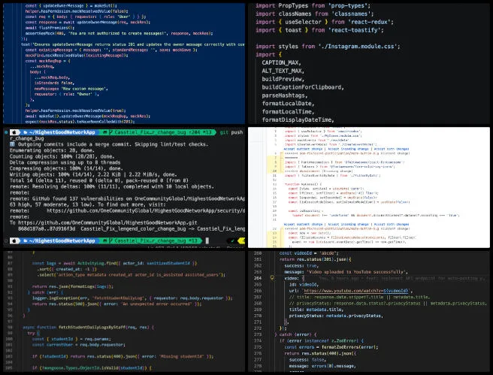Click the Instagram.module.css import line
This screenshot has height=375, width=493.
coord(328,46)
